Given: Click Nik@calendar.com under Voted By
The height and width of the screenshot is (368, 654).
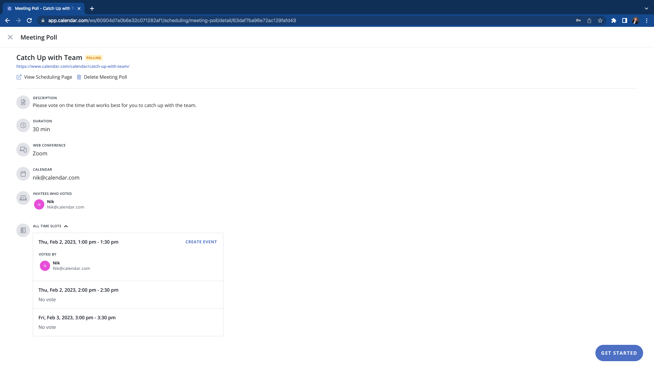Looking at the screenshot, I should click(x=71, y=269).
